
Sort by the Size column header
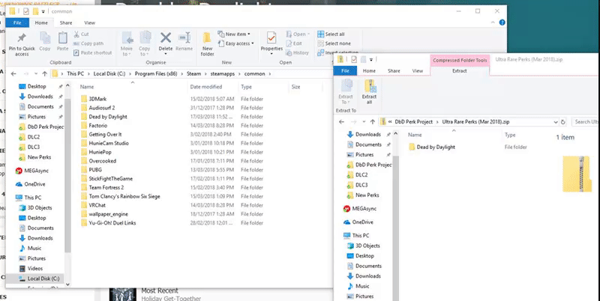click(295, 87)
